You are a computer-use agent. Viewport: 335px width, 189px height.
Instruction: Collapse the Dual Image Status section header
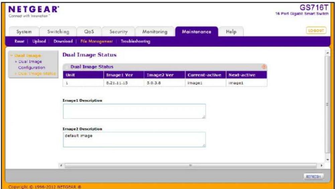pos(67,67)
